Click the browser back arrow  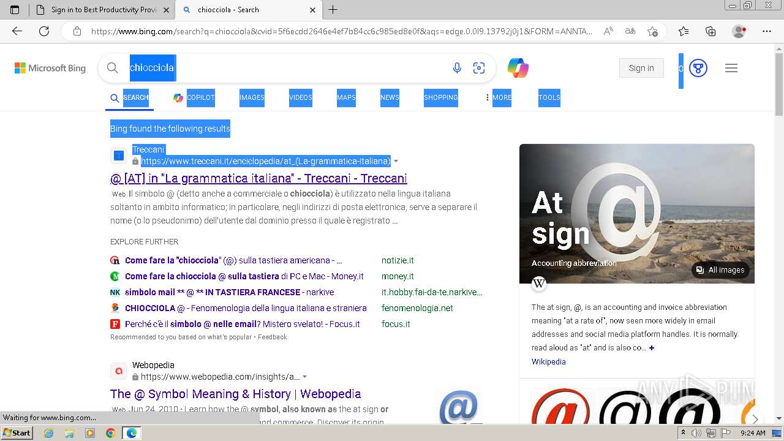click(17, 31)
